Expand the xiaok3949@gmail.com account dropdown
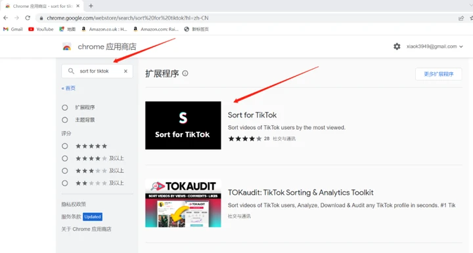 click(434, 47)
